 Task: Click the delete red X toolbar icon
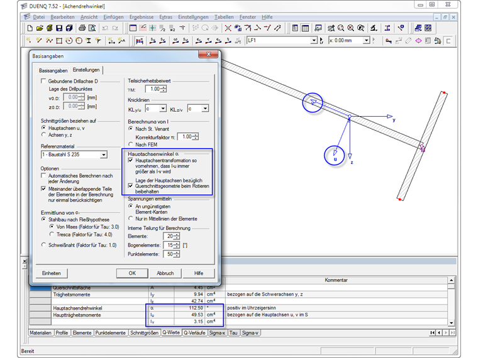click(228, 28)
